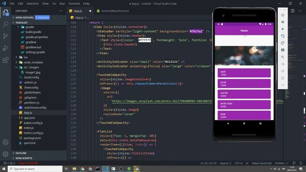
Task: Tap the photo image in phone app
Action: pyautogui.click(x=244, y=56)
